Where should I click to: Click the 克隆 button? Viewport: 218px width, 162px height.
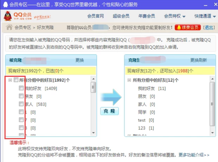pos(110,111)
